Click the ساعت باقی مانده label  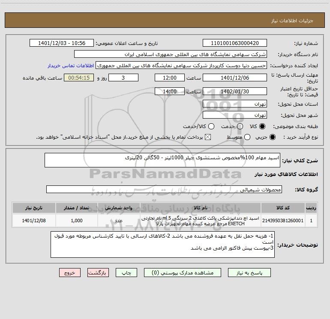point(42,78)
